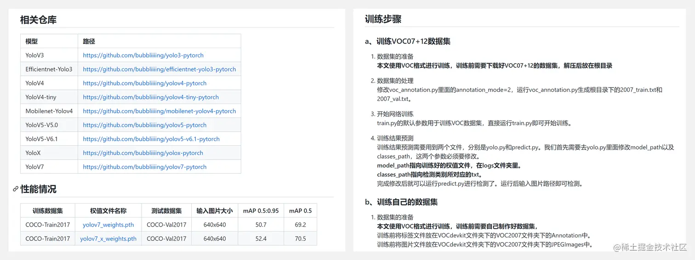Open the yolov4-tiny-pytorch GitHub link
695x260 pixels.
(x=151, y=97)
